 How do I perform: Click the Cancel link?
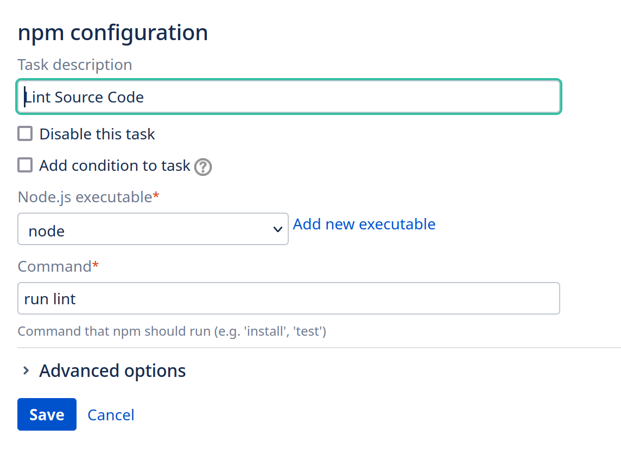pos(111,415)
